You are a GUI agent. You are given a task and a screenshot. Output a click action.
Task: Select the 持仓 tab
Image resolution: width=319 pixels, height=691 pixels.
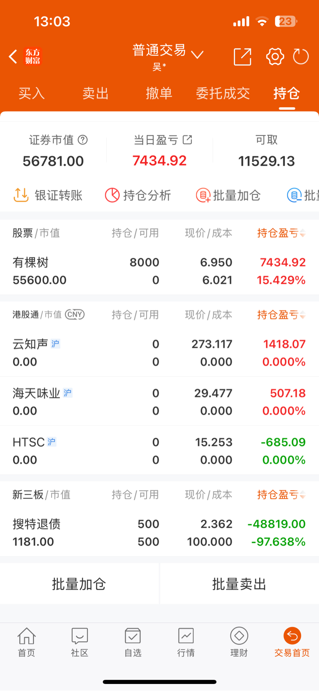coord(287,93)
